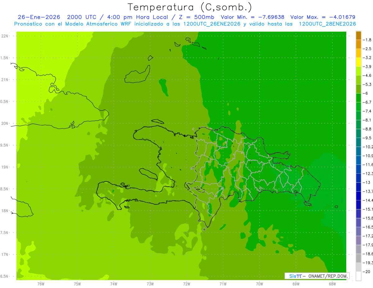Click the legend swatch between -4.6 and -5.3
Screen dimensions: 373x288
click(358, 80)
